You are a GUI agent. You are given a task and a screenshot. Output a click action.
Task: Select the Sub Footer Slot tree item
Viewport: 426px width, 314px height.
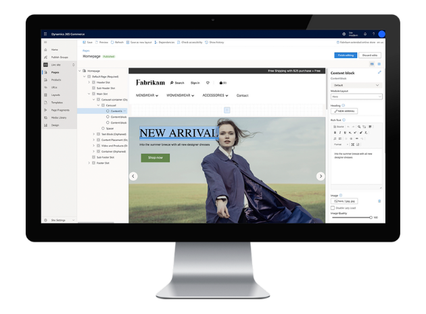pos(105,157)
